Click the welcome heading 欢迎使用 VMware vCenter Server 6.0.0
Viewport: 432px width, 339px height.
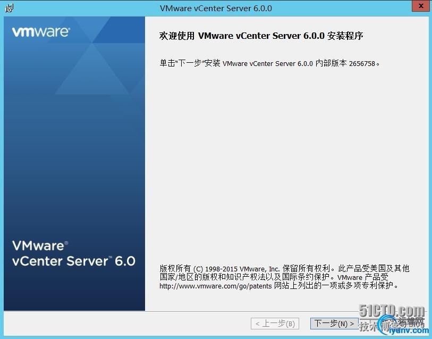261,36
